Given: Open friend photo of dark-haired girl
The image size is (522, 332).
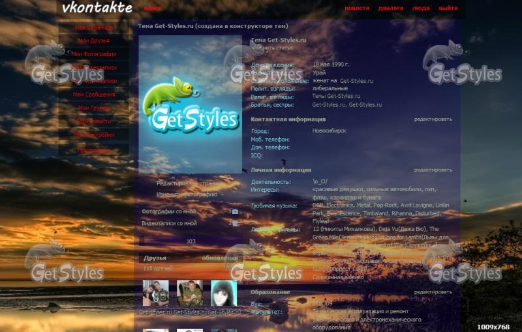Looking at the screenshot, I should (224, 293).
